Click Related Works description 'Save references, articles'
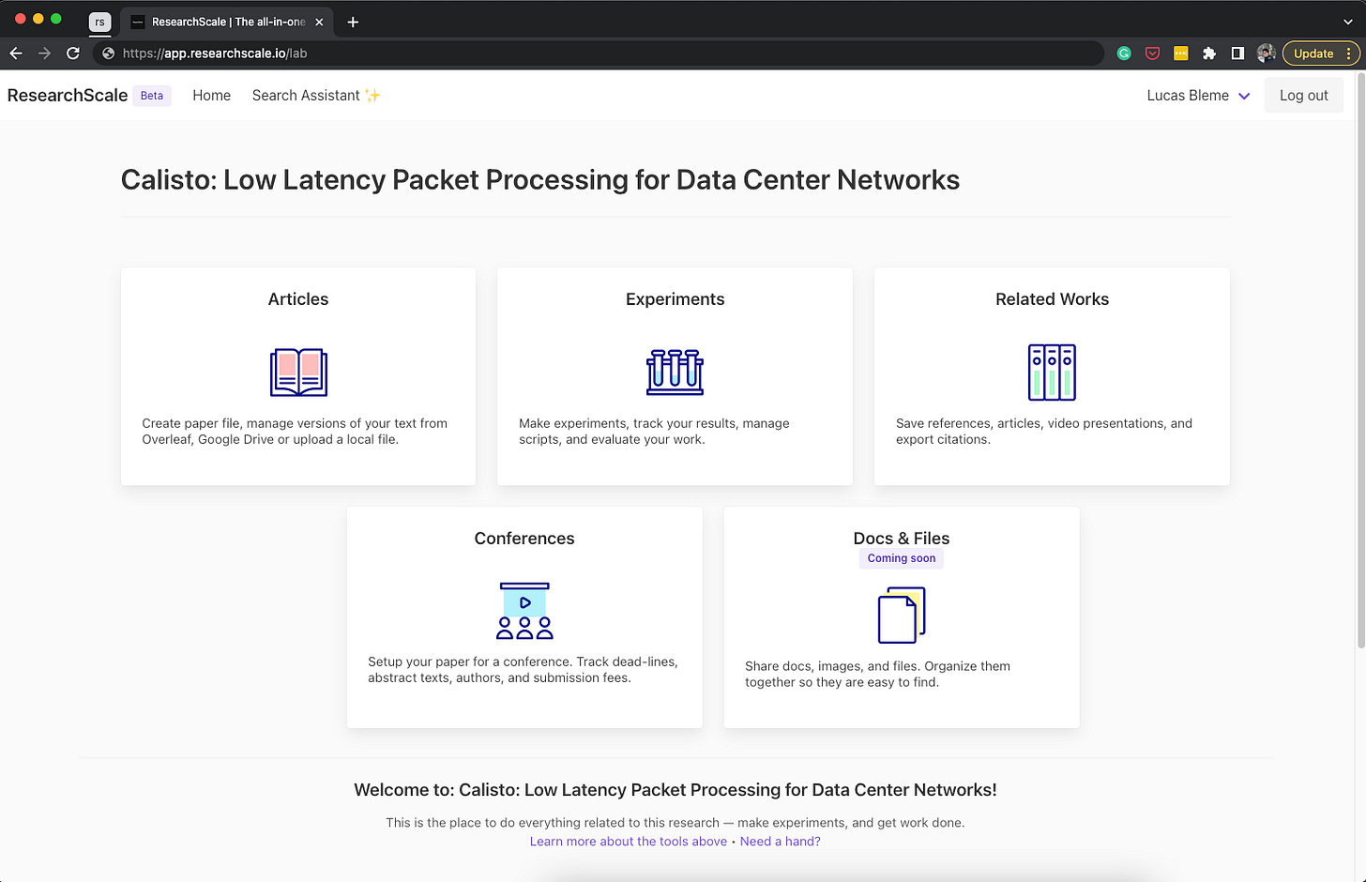1366x882 pixels. [x=1044, y=432]
